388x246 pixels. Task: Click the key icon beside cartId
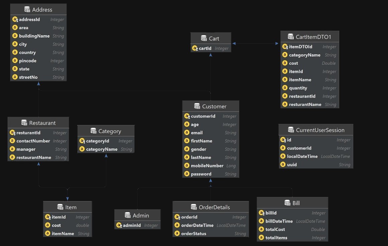[195, 48]
